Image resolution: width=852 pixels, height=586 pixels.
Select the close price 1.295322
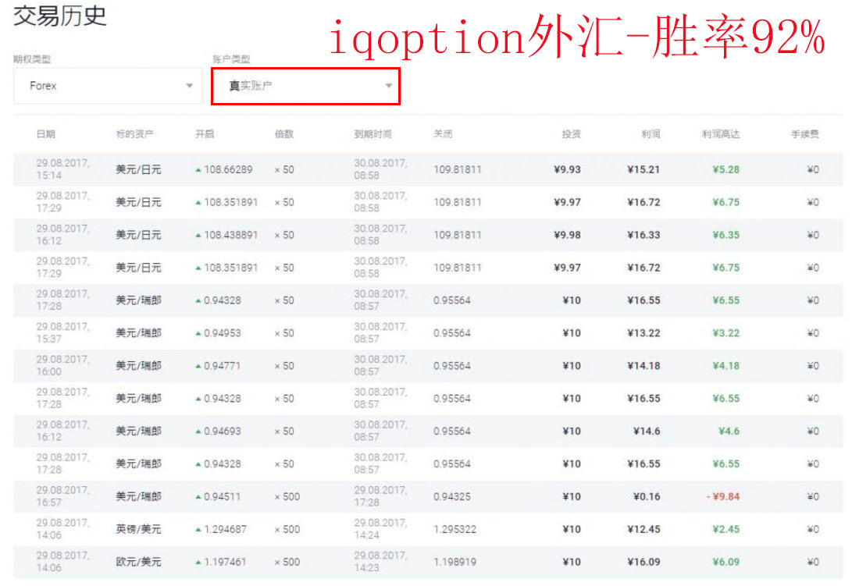click(x=455, y=529)
